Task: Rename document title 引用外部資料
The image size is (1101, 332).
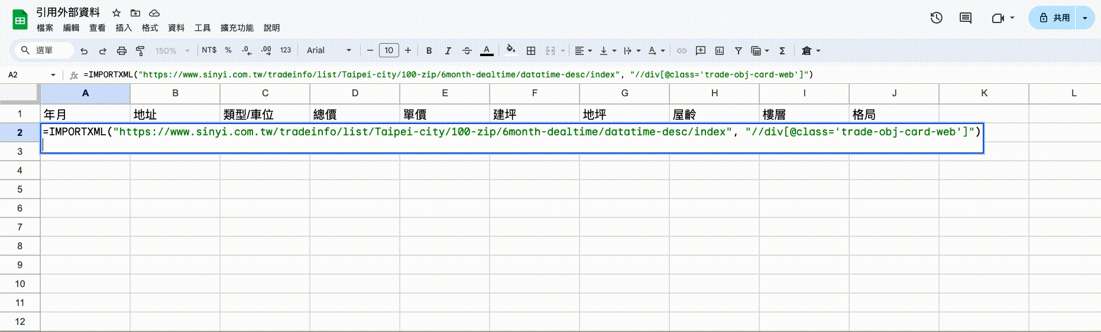Action: click(x=68, y=12)
